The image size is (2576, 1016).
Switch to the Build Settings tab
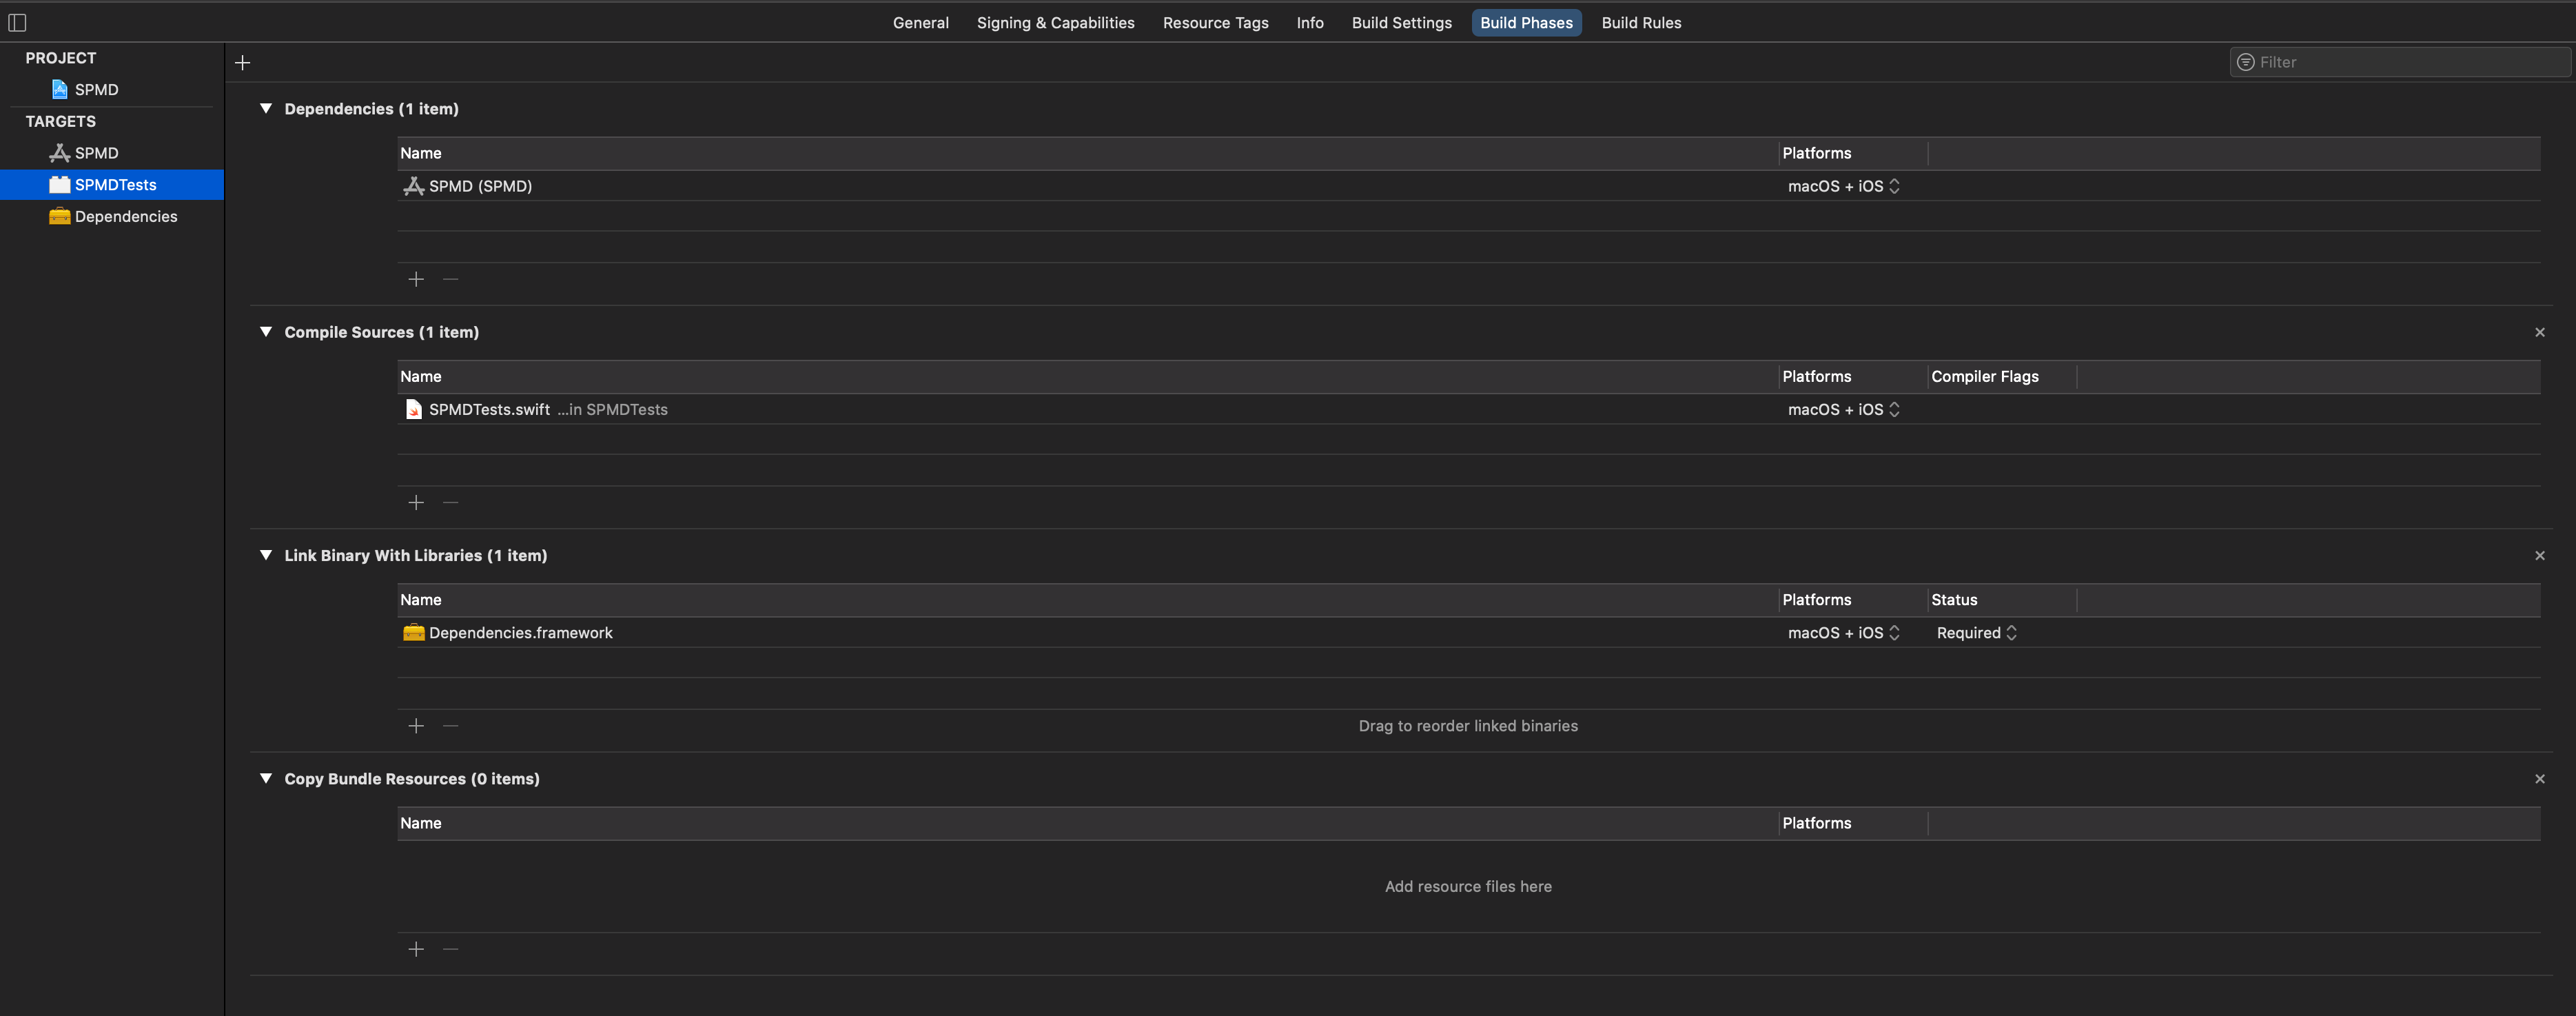(x=1401, y=22)
